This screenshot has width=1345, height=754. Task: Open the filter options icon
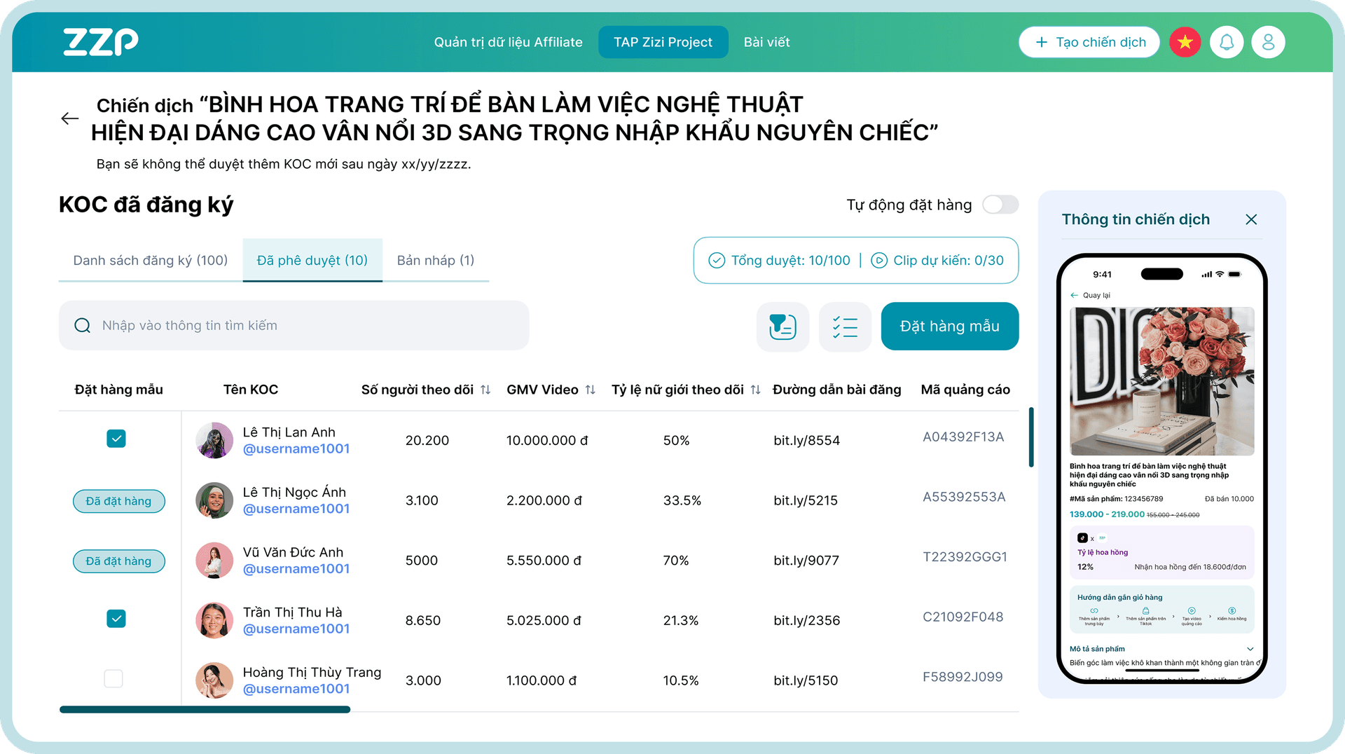click(782, 327)
